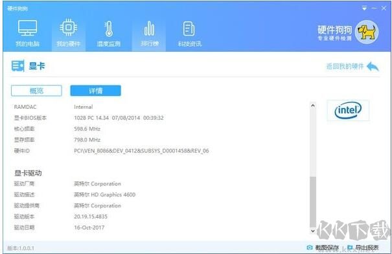Open the title bar dropdown menu arrow
The image size is (392, 254).
pyautogui.click(x=364, y=8)
